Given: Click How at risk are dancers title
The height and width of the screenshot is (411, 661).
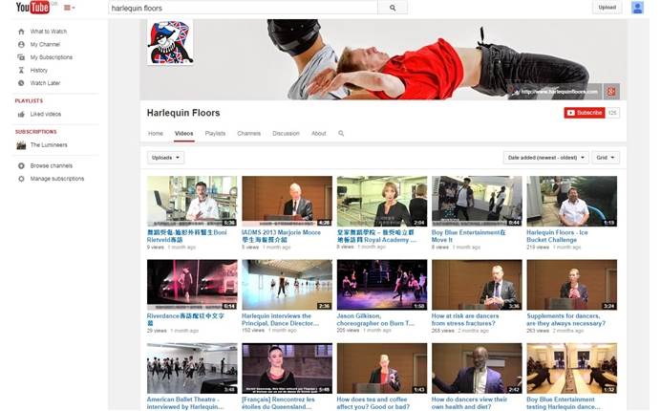Looking at the screenshot, I should 465,319.
